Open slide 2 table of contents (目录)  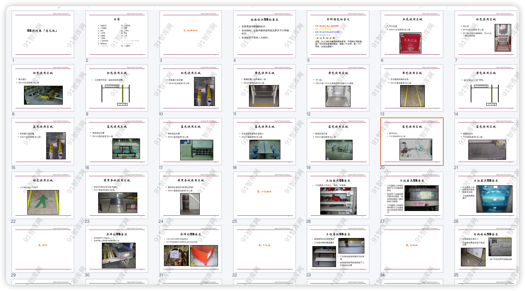(x=116, y=34)
